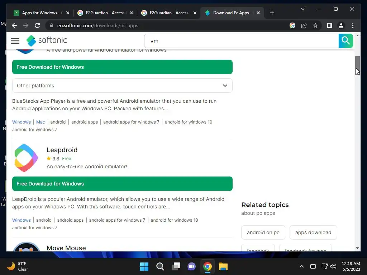Open the Move Mouse title link
This screenshot has width=367, height=275.
(x=66, y=248)
